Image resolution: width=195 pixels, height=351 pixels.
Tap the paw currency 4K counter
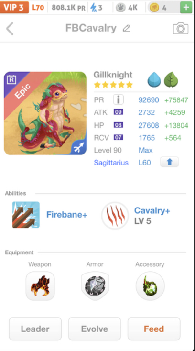pyautogui.click(x=127, y=8)
